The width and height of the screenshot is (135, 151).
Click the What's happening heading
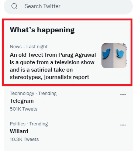coord(42,30)
